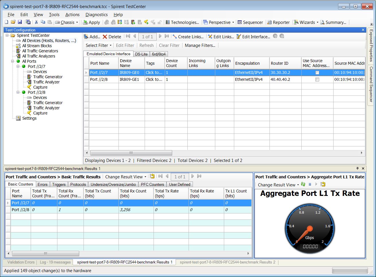
Task: Switch to the Triggers results tab
Action: (x=59, y=184)
